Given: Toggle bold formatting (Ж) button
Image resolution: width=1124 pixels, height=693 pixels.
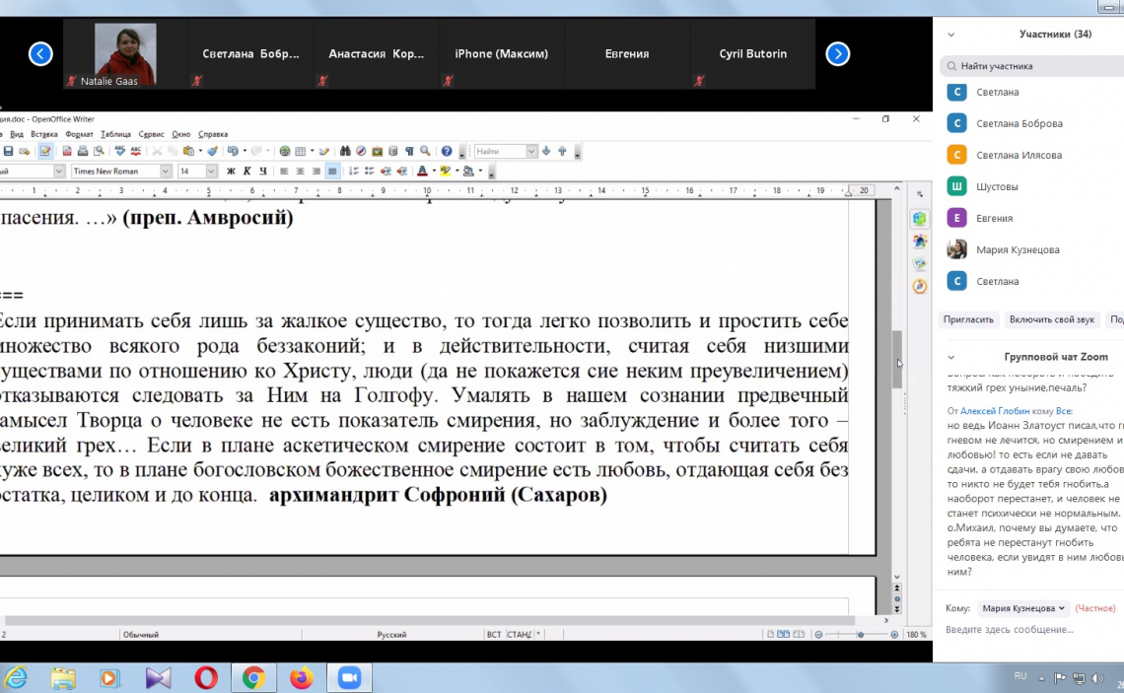Looking at the screenshot, I should (231, 172).
